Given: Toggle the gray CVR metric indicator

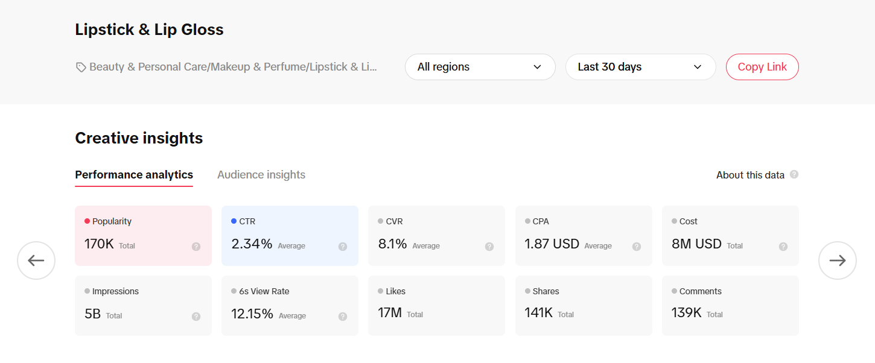Looking at the screenshot, I should tap(381, 221).
